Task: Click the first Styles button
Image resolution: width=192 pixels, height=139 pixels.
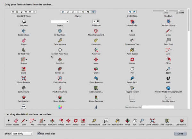Action: click(63, 12)
